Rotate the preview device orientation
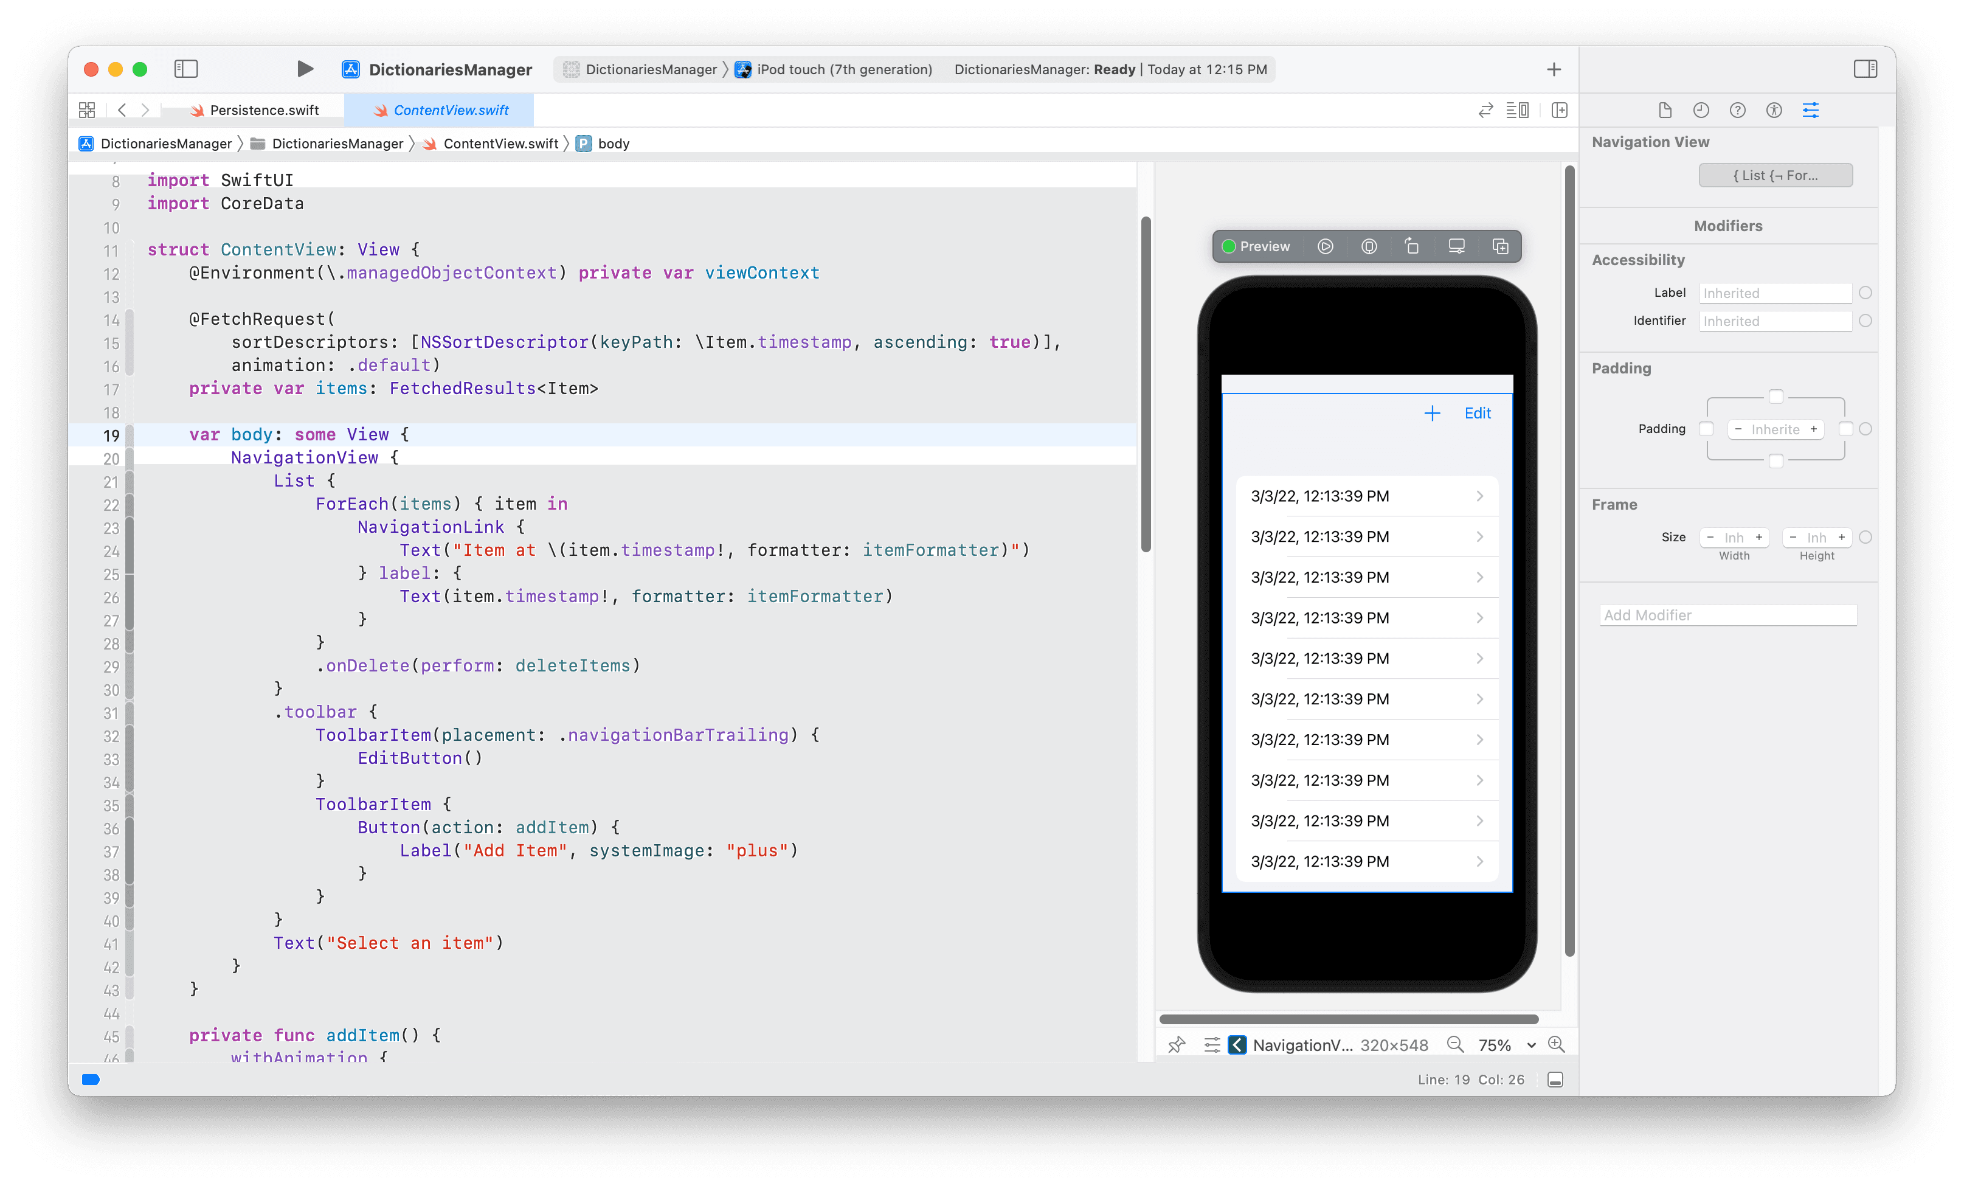The height and width of the screenshot is (1186, 1964). [1412, 246]
